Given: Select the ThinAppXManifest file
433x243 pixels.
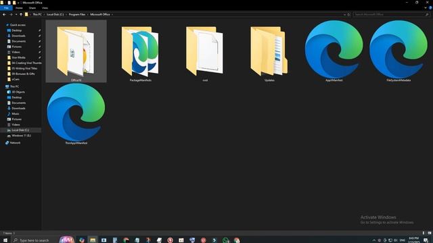Looking at the screenshot, I should 76,114.
